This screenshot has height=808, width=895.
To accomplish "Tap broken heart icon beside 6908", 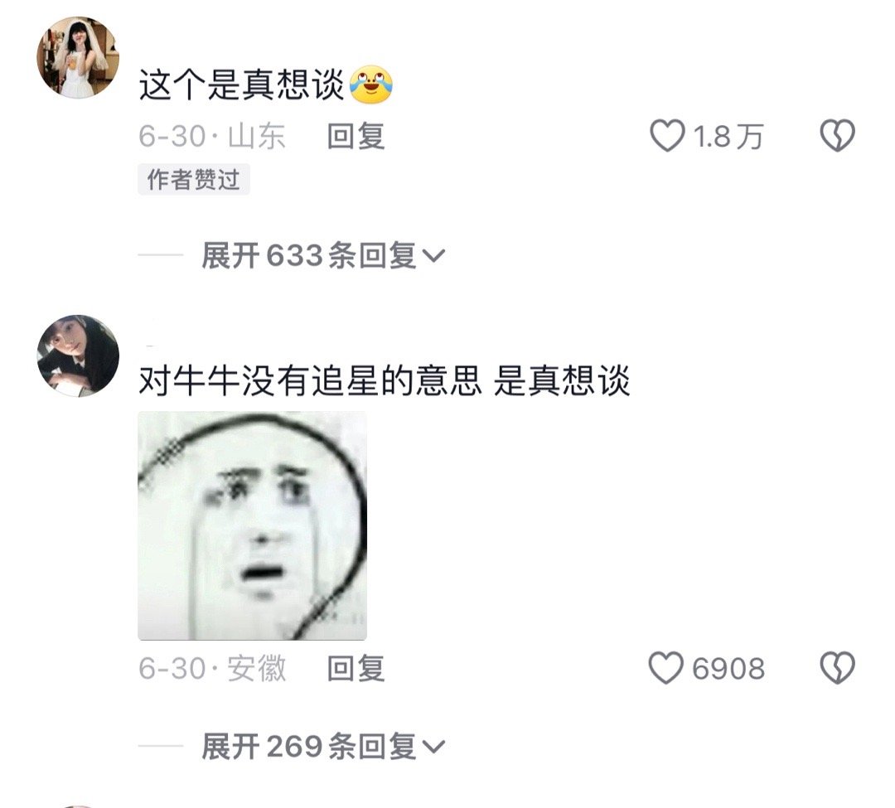I will pos(837,668).
